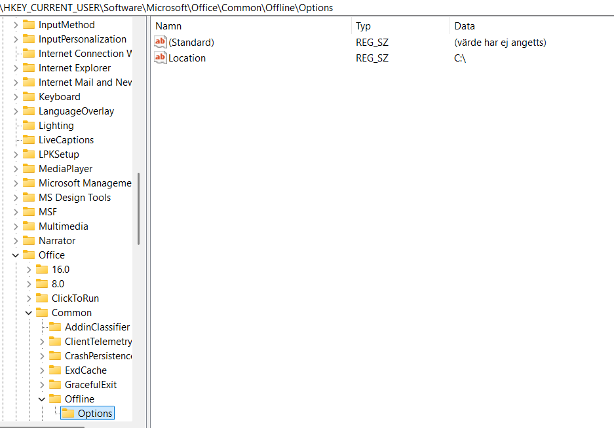Select the (Standard) value name
The width and height of the screenshot is (614, 428).
tap(191, 43)
